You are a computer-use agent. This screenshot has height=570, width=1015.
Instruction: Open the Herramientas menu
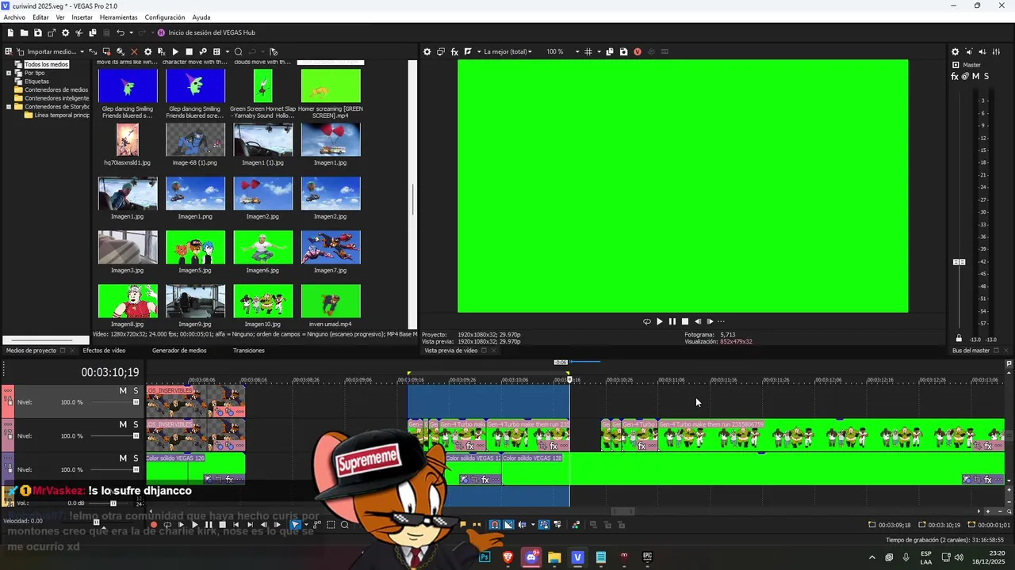click(x=118, y=17)
